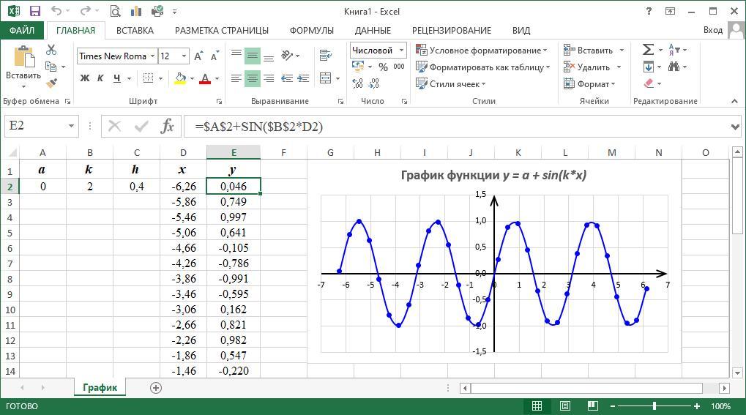The width and height of the screenshot is (746, 415).
Task: Switch to РАЗМЕТКА СТРАНИЦЫ tab
Action: (222, 31)
